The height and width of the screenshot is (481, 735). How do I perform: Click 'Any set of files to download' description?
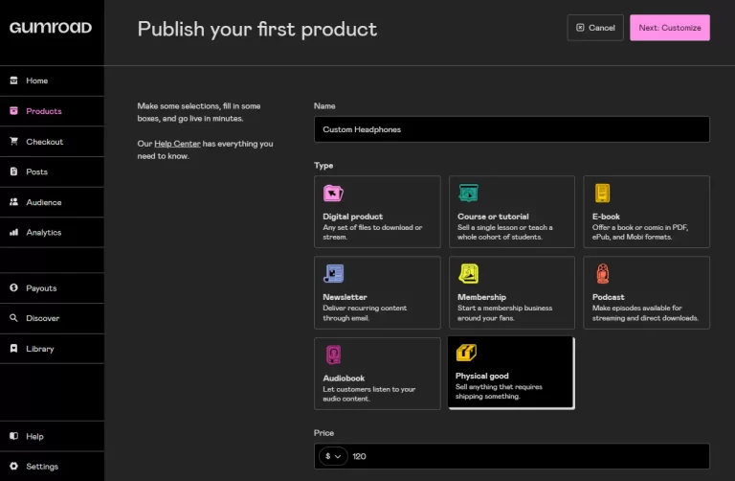(x=372, y=232)
